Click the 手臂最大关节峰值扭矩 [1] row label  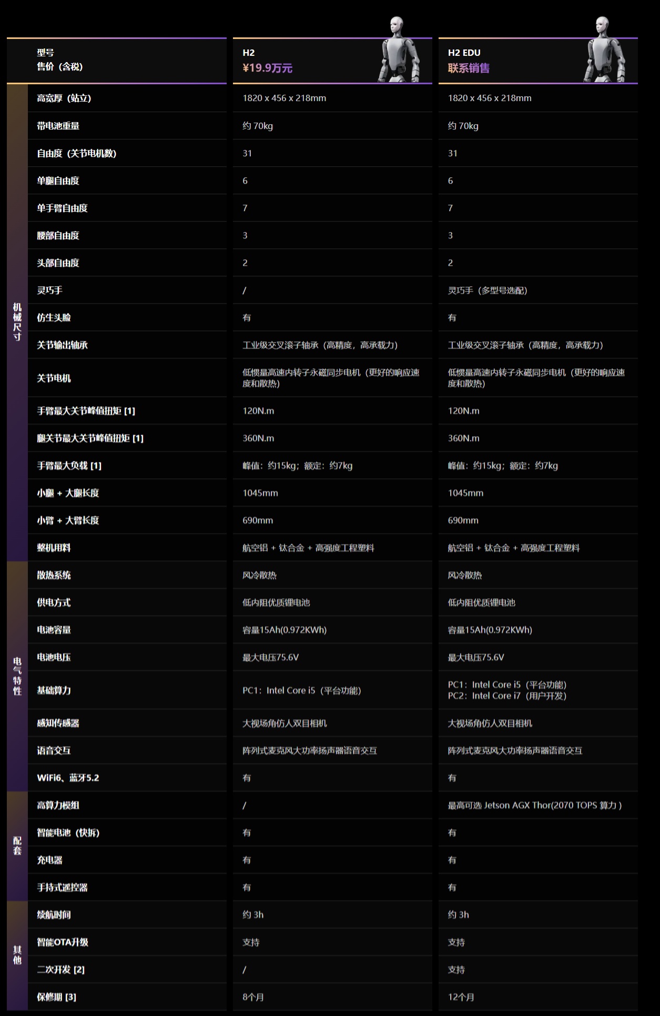coord(86,411)
